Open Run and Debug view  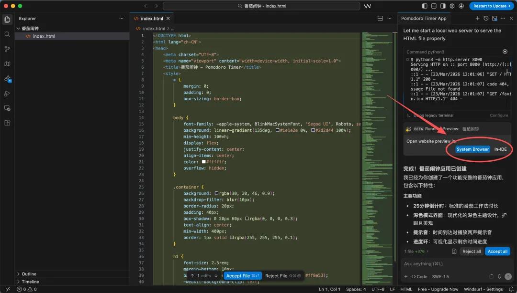7,94
